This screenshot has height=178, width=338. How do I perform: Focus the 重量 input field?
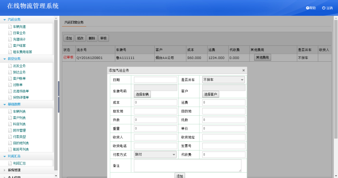155,128
